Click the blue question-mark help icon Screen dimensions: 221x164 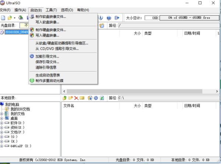(109, 18)
